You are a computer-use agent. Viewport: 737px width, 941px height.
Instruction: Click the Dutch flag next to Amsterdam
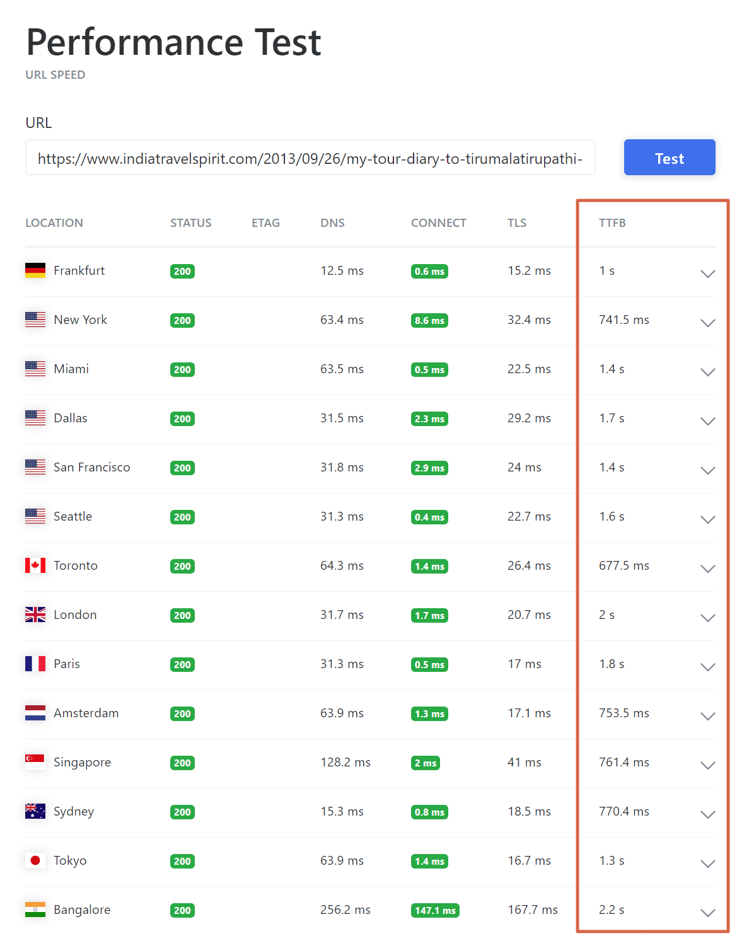pos(35,713)
